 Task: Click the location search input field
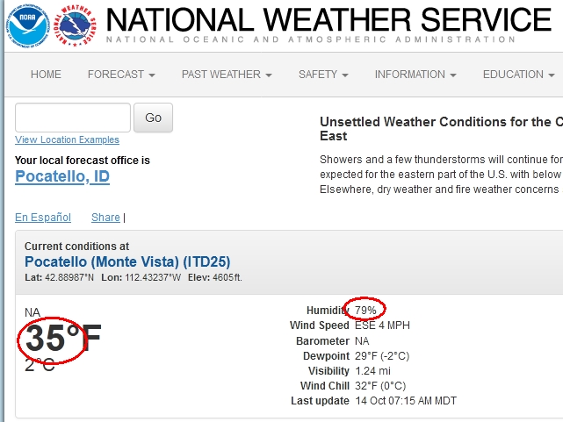73,118
